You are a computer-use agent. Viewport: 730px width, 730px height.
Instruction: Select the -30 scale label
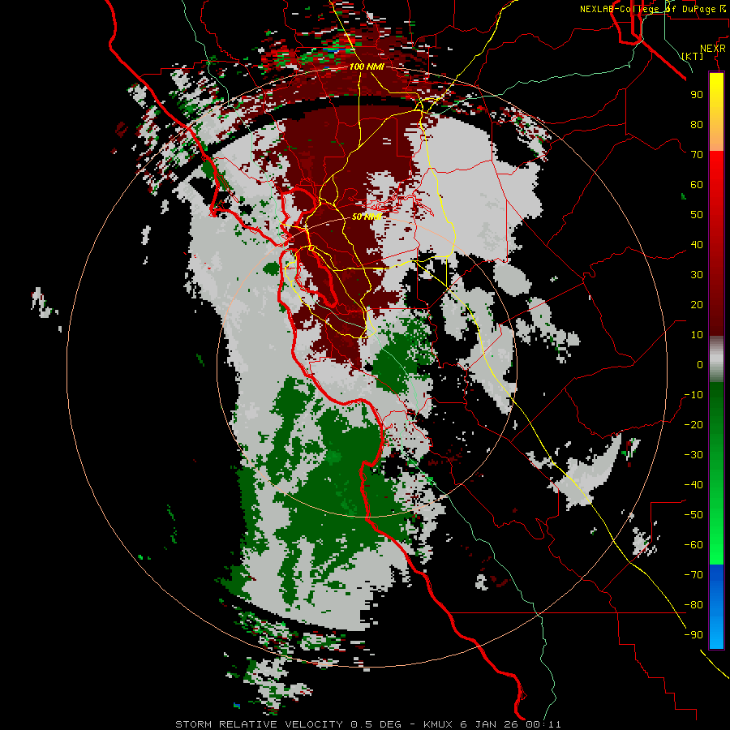[693, 455]
